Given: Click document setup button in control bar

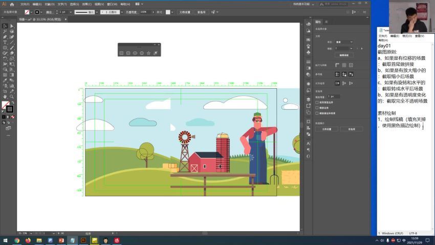Looking at the screenshot, I should pyautogui.click(x=185, y=12).
